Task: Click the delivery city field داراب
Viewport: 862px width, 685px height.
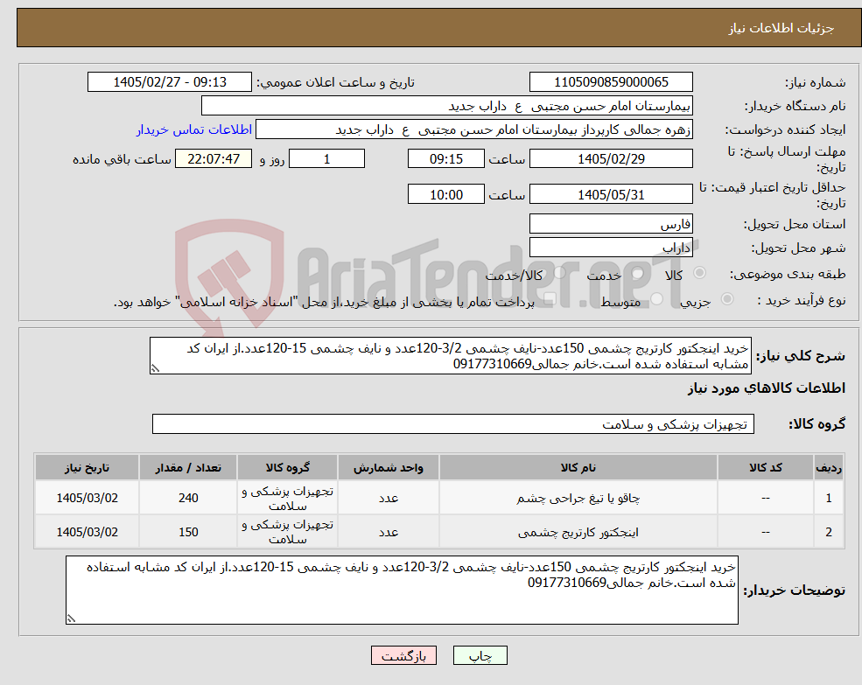Action: point(611,248)
